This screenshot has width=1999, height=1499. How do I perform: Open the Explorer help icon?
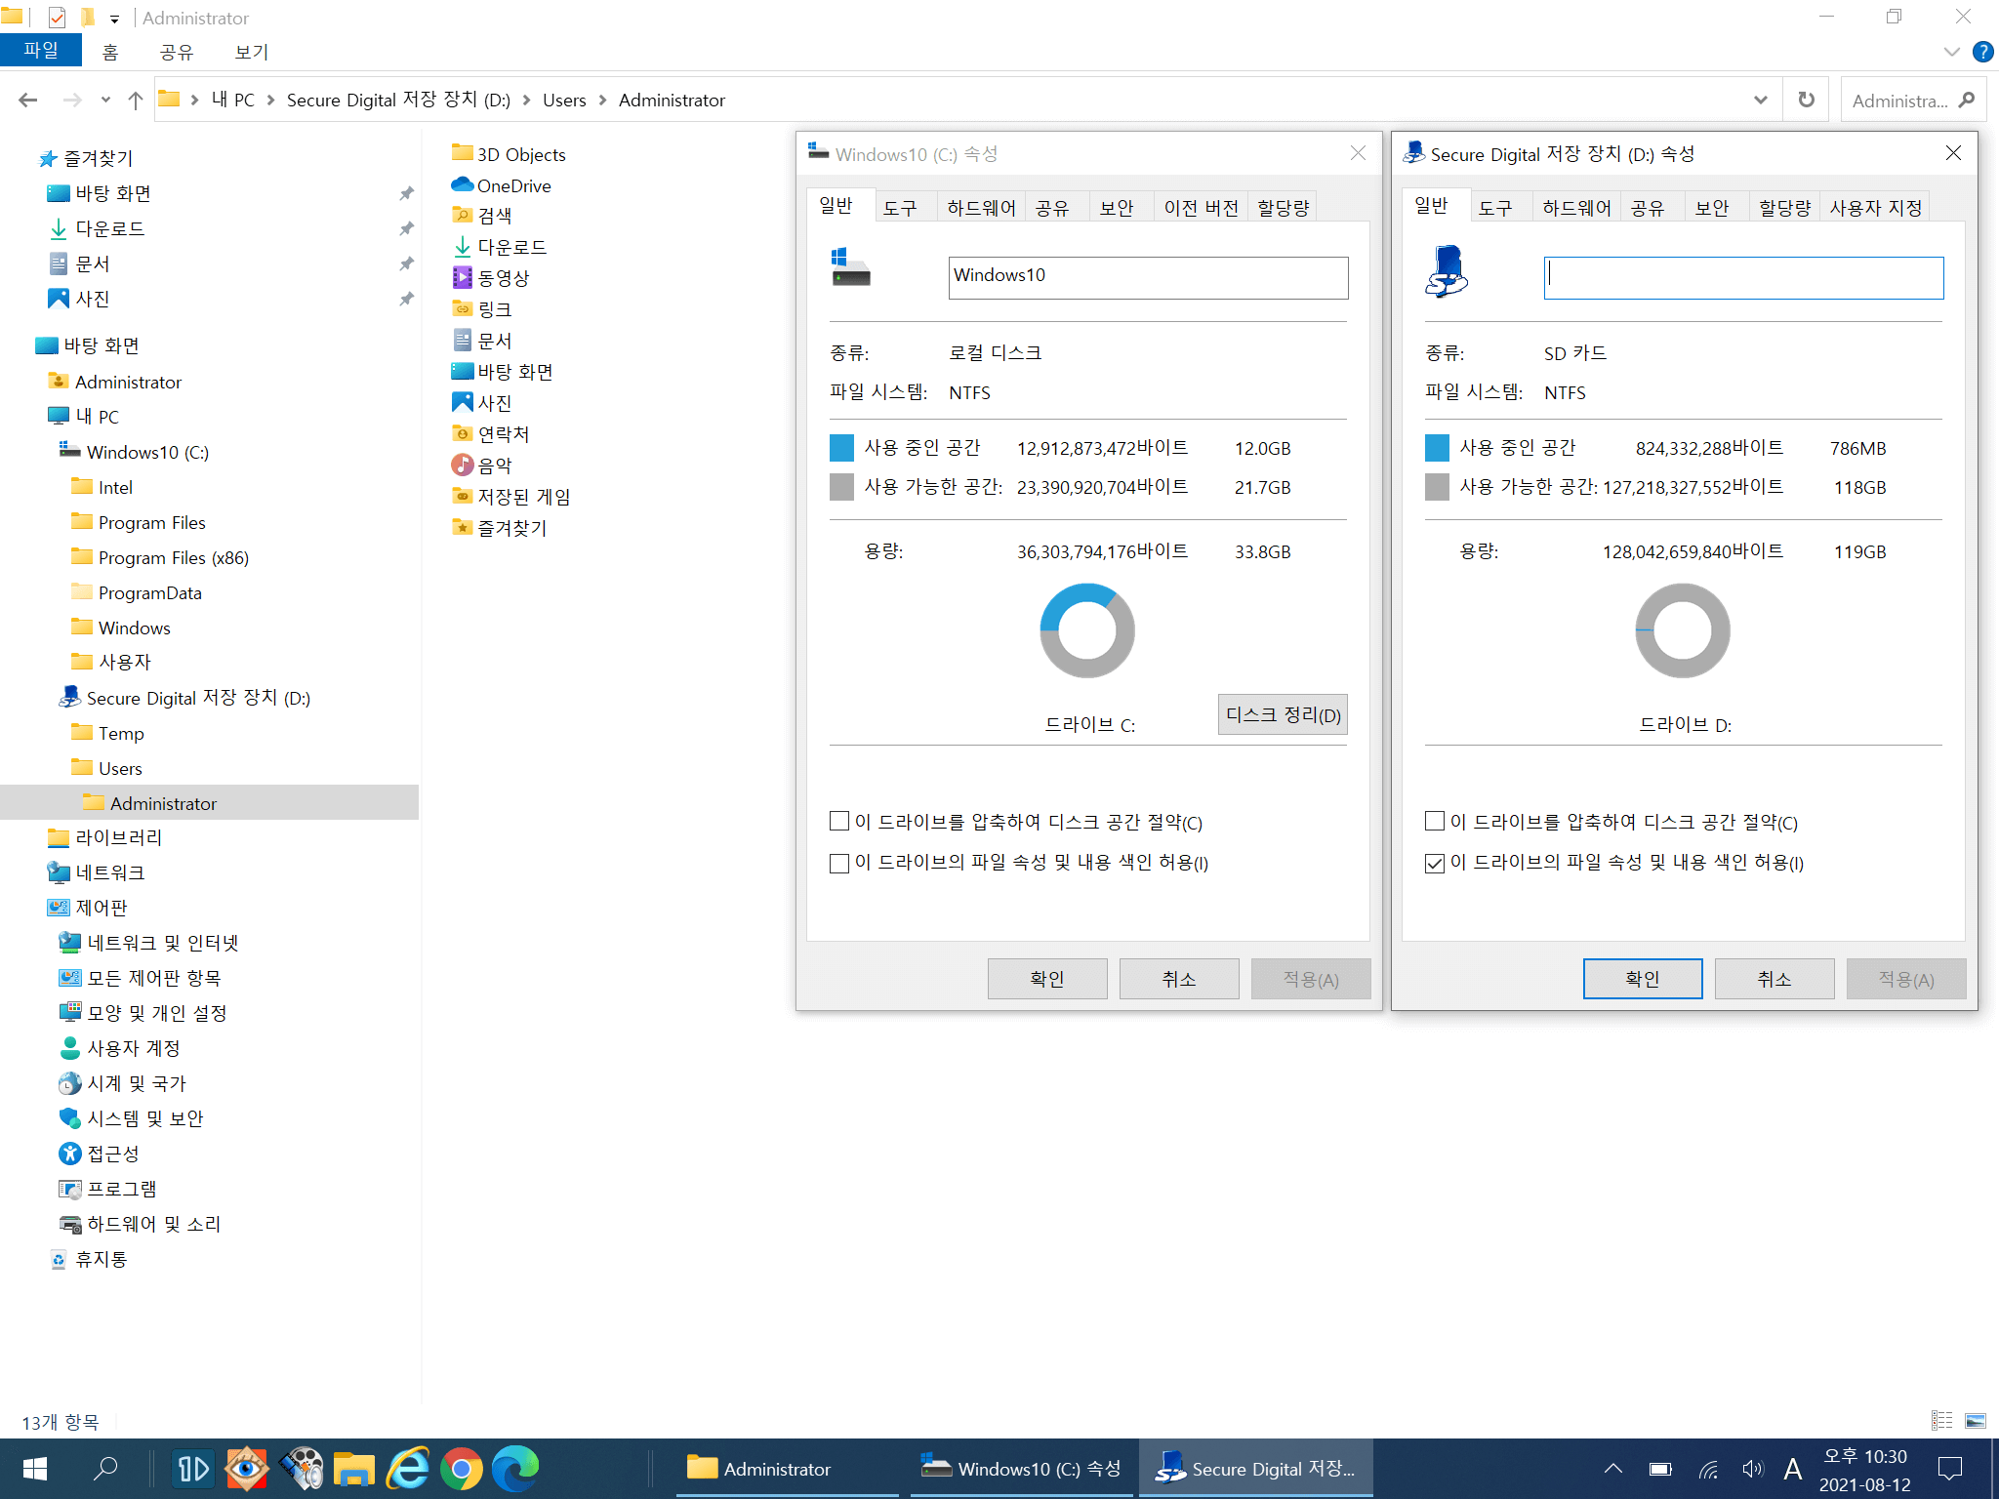pos(1982,52)
